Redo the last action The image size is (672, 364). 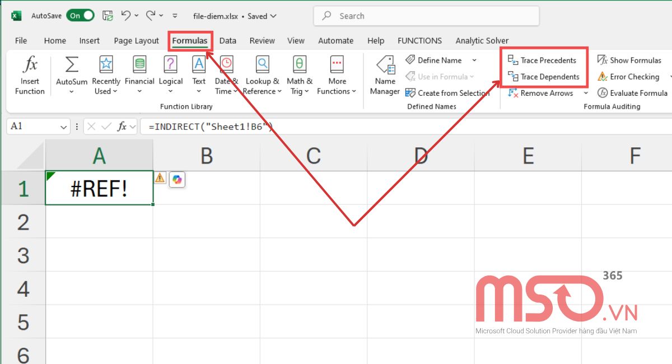[151, 16]
